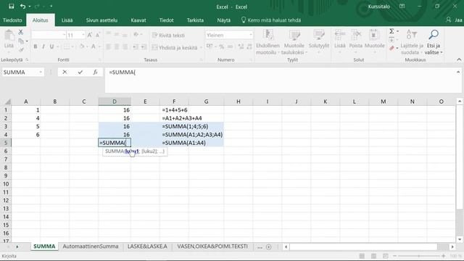The height and width of the screenshot is (261, 464).
Task: Click the font color A button
Action: 94,46
